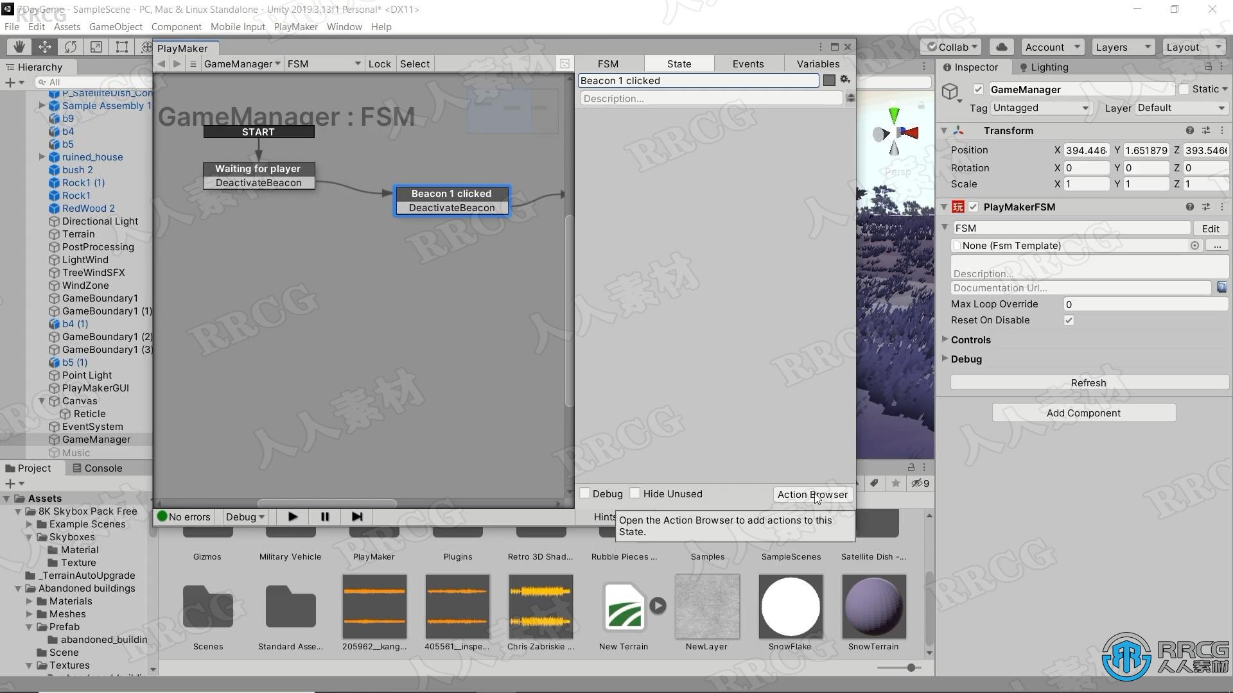This screenshot has height=693, width=1233.
Task: Switch to the FSM tab in PlayMaker
Action: (x=608, y=64)
